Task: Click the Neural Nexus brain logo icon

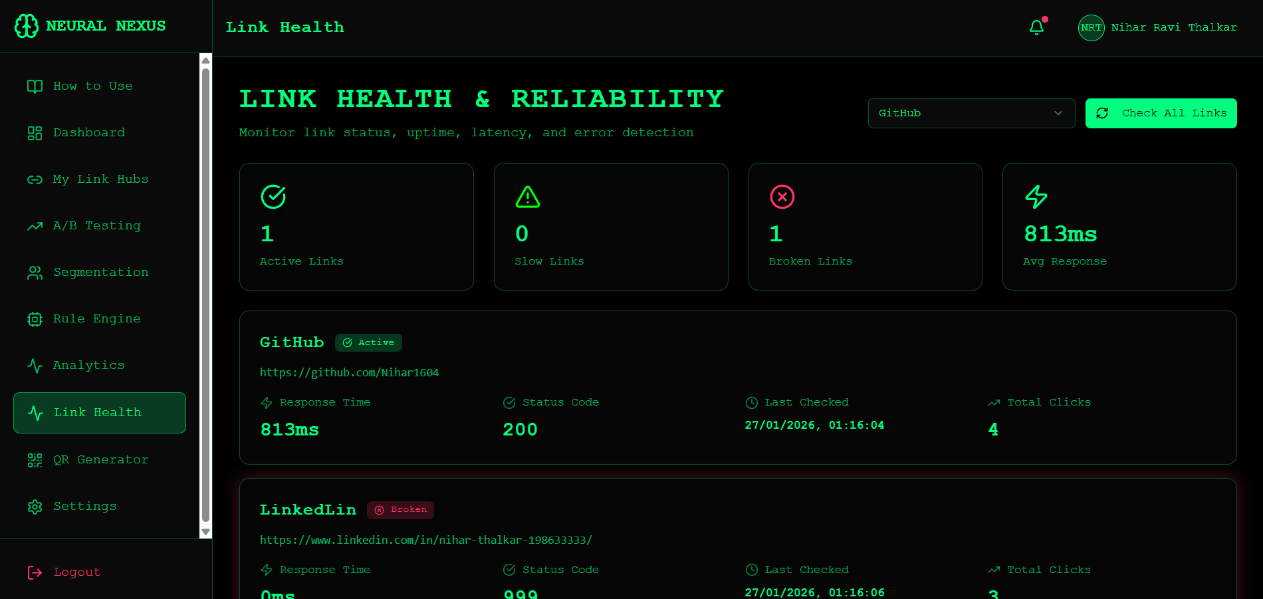Action: click(27, 26)
